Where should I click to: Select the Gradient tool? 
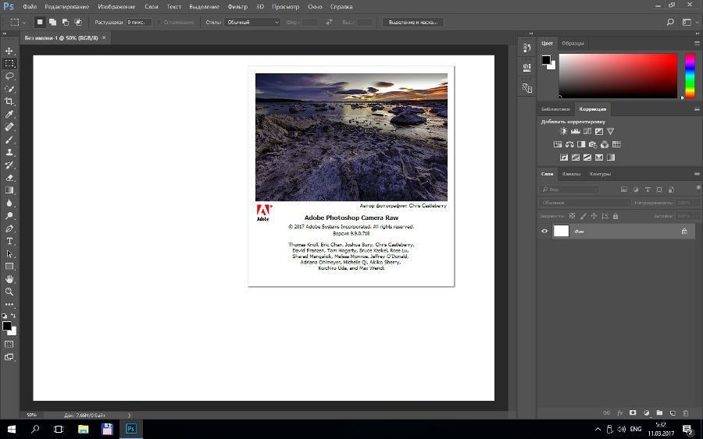9,190
